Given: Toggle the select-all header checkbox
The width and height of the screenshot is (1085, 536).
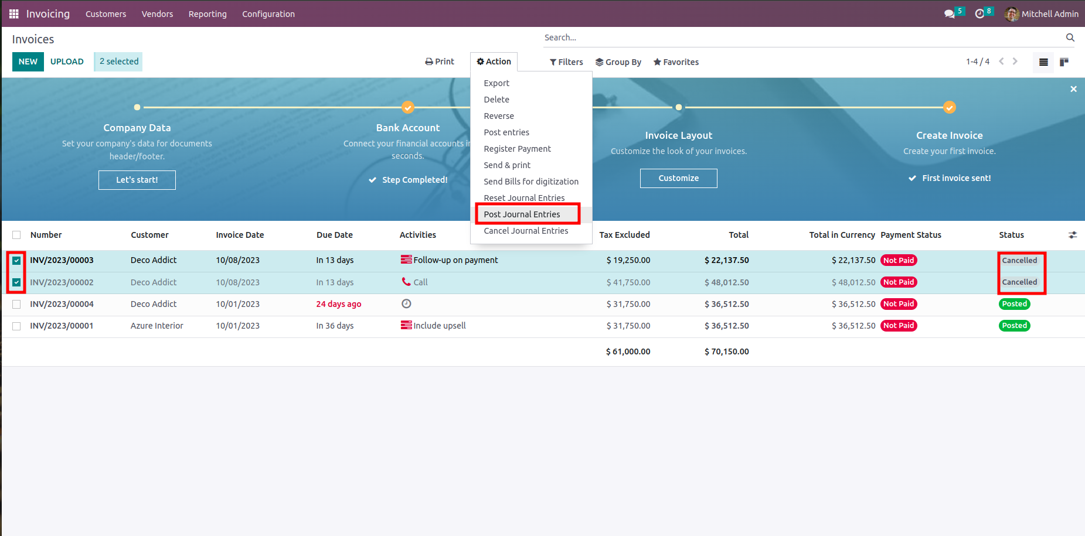Looking at the screenshot, I should point(16,235).
